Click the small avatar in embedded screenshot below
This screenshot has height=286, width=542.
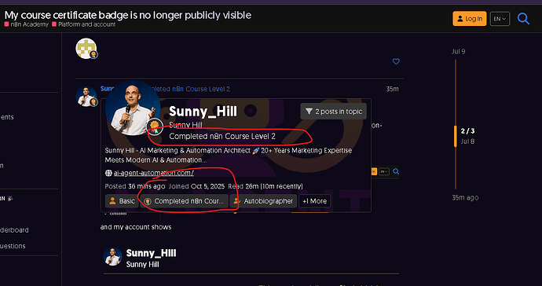112,256
